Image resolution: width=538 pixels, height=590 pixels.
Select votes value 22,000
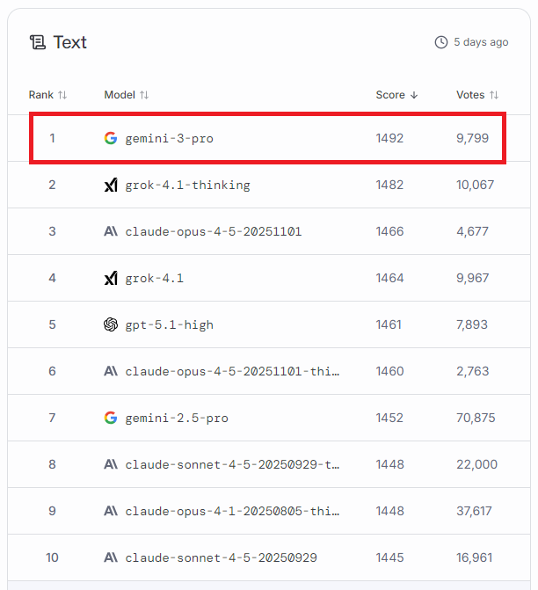pyautogui.click(x=477, y=464)
